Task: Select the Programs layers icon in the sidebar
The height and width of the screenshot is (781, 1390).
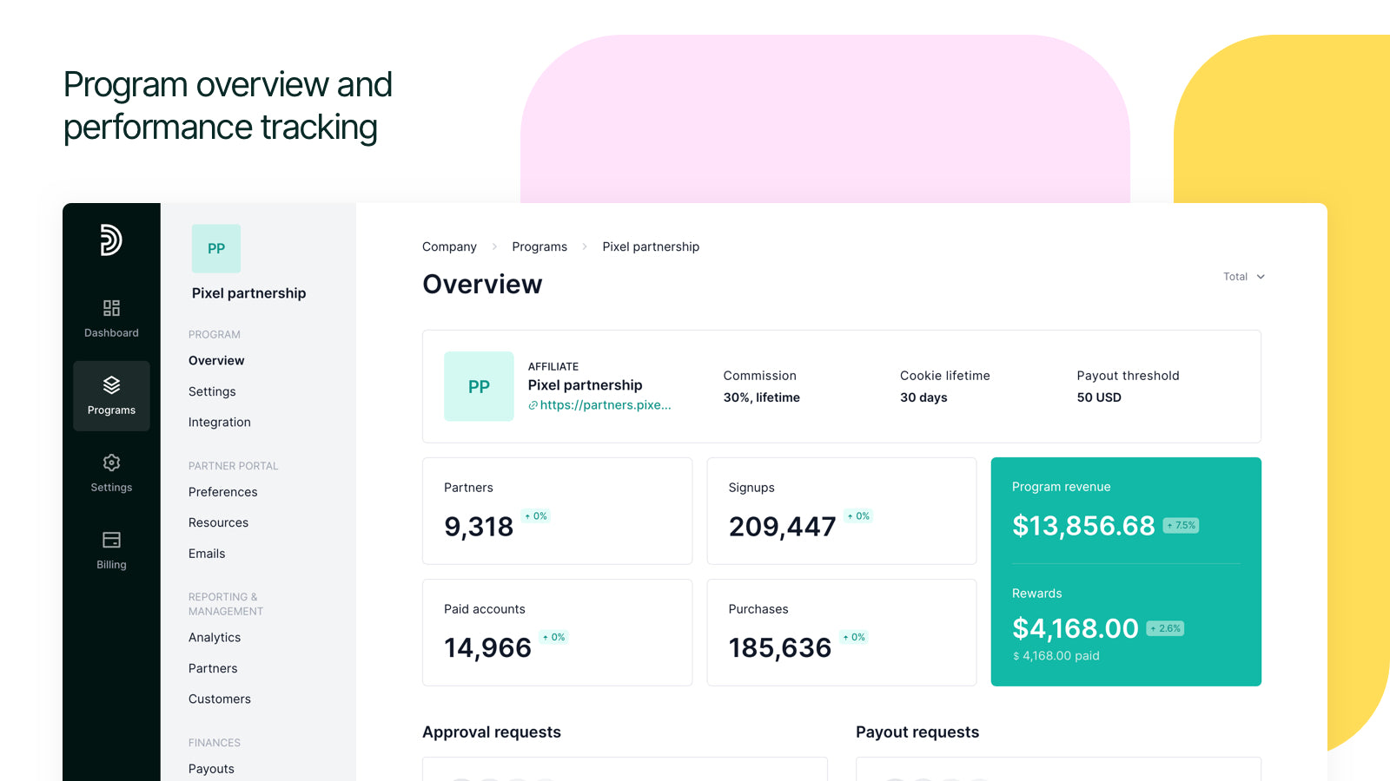Action: coord(111,384)
